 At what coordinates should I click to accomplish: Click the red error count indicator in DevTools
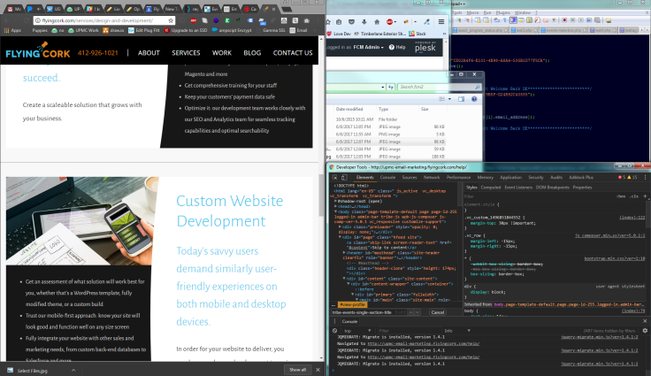click(622, 178)
